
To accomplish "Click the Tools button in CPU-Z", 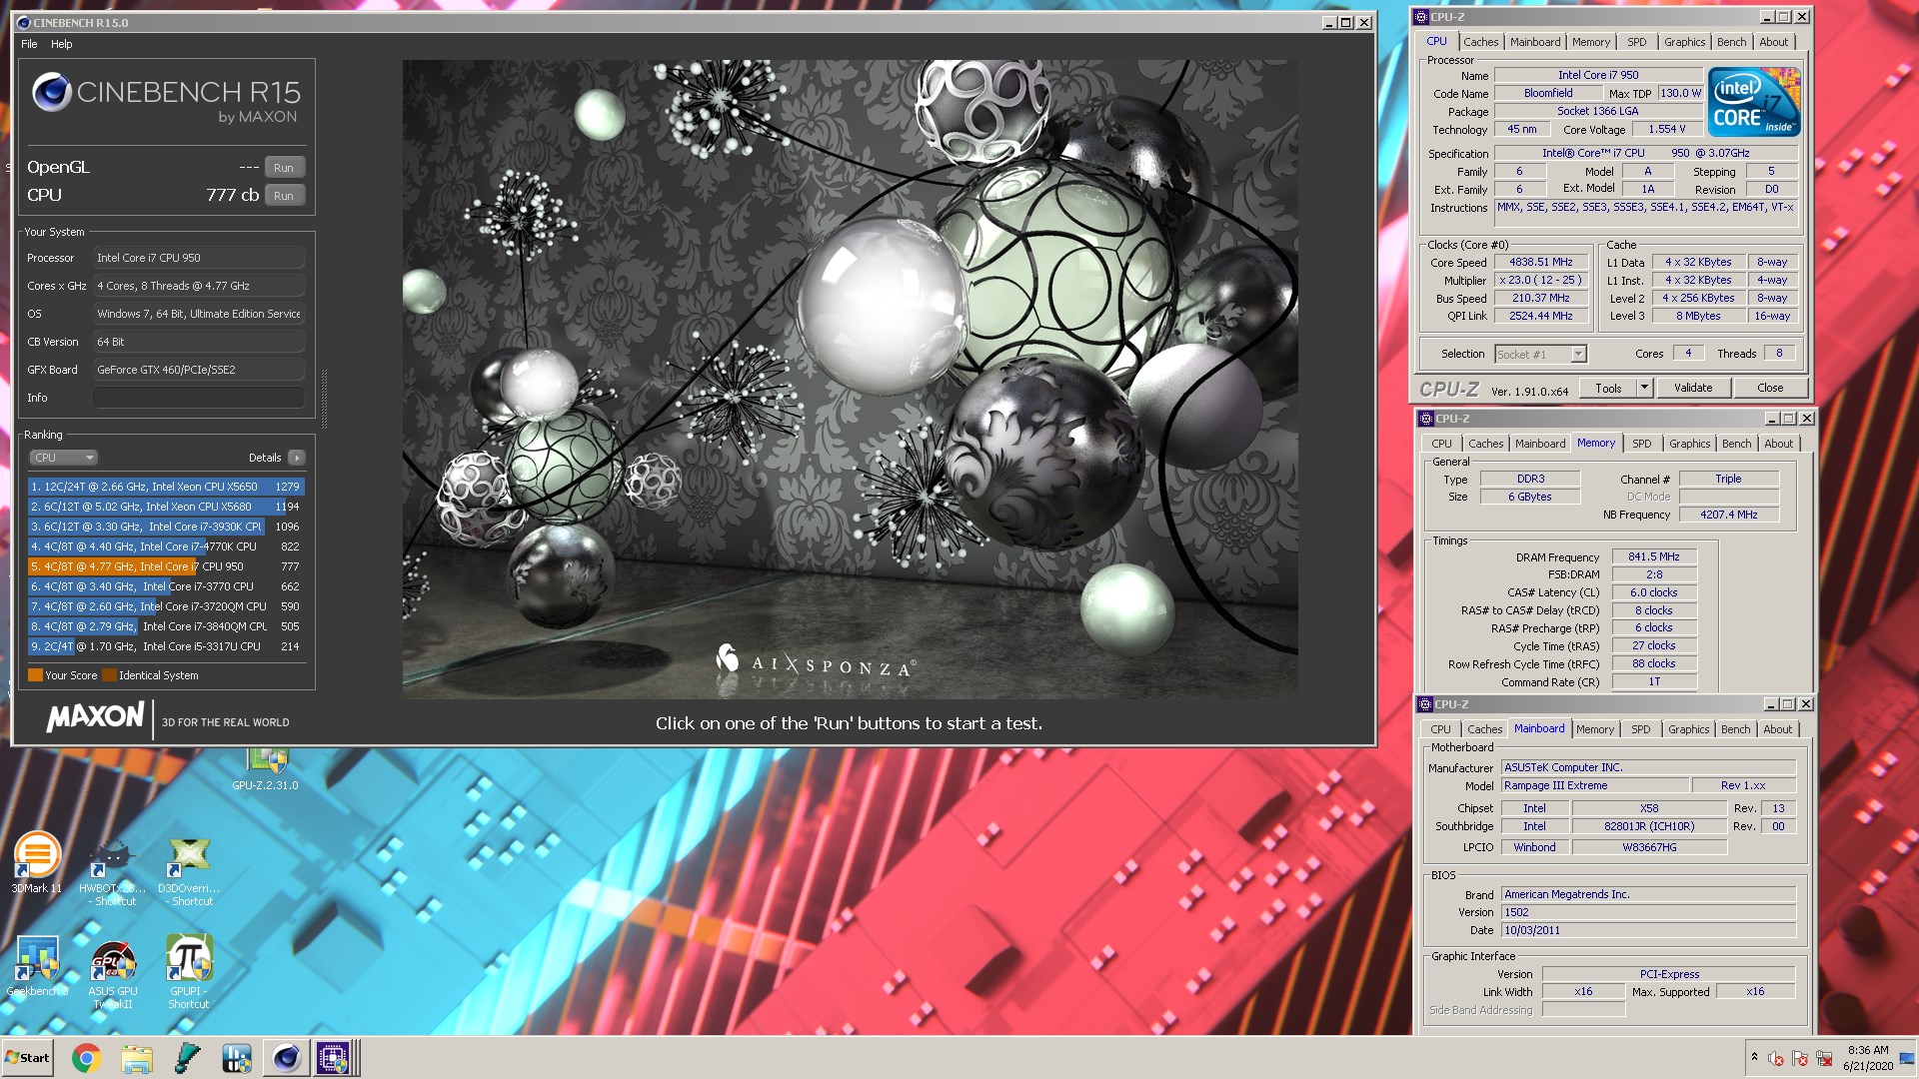I will coord(1608,389).
